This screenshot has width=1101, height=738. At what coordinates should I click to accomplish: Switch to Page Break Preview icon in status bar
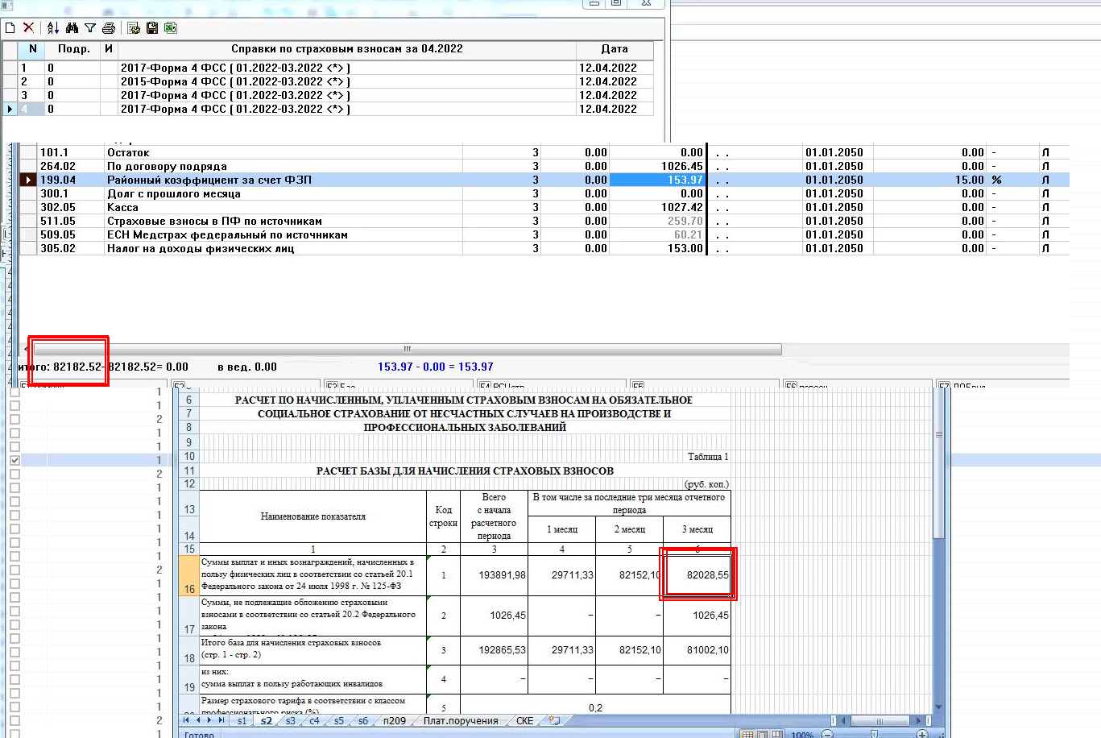click(x=777, y=734)
